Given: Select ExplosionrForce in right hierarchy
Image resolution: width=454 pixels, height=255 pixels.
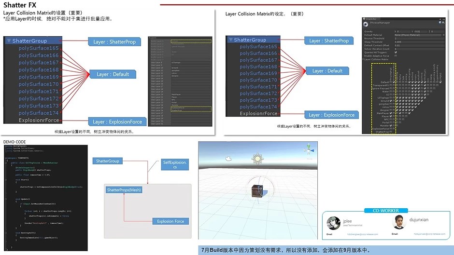Looking at the screenshot, I should pyautogui.click(x=259, y=114).
